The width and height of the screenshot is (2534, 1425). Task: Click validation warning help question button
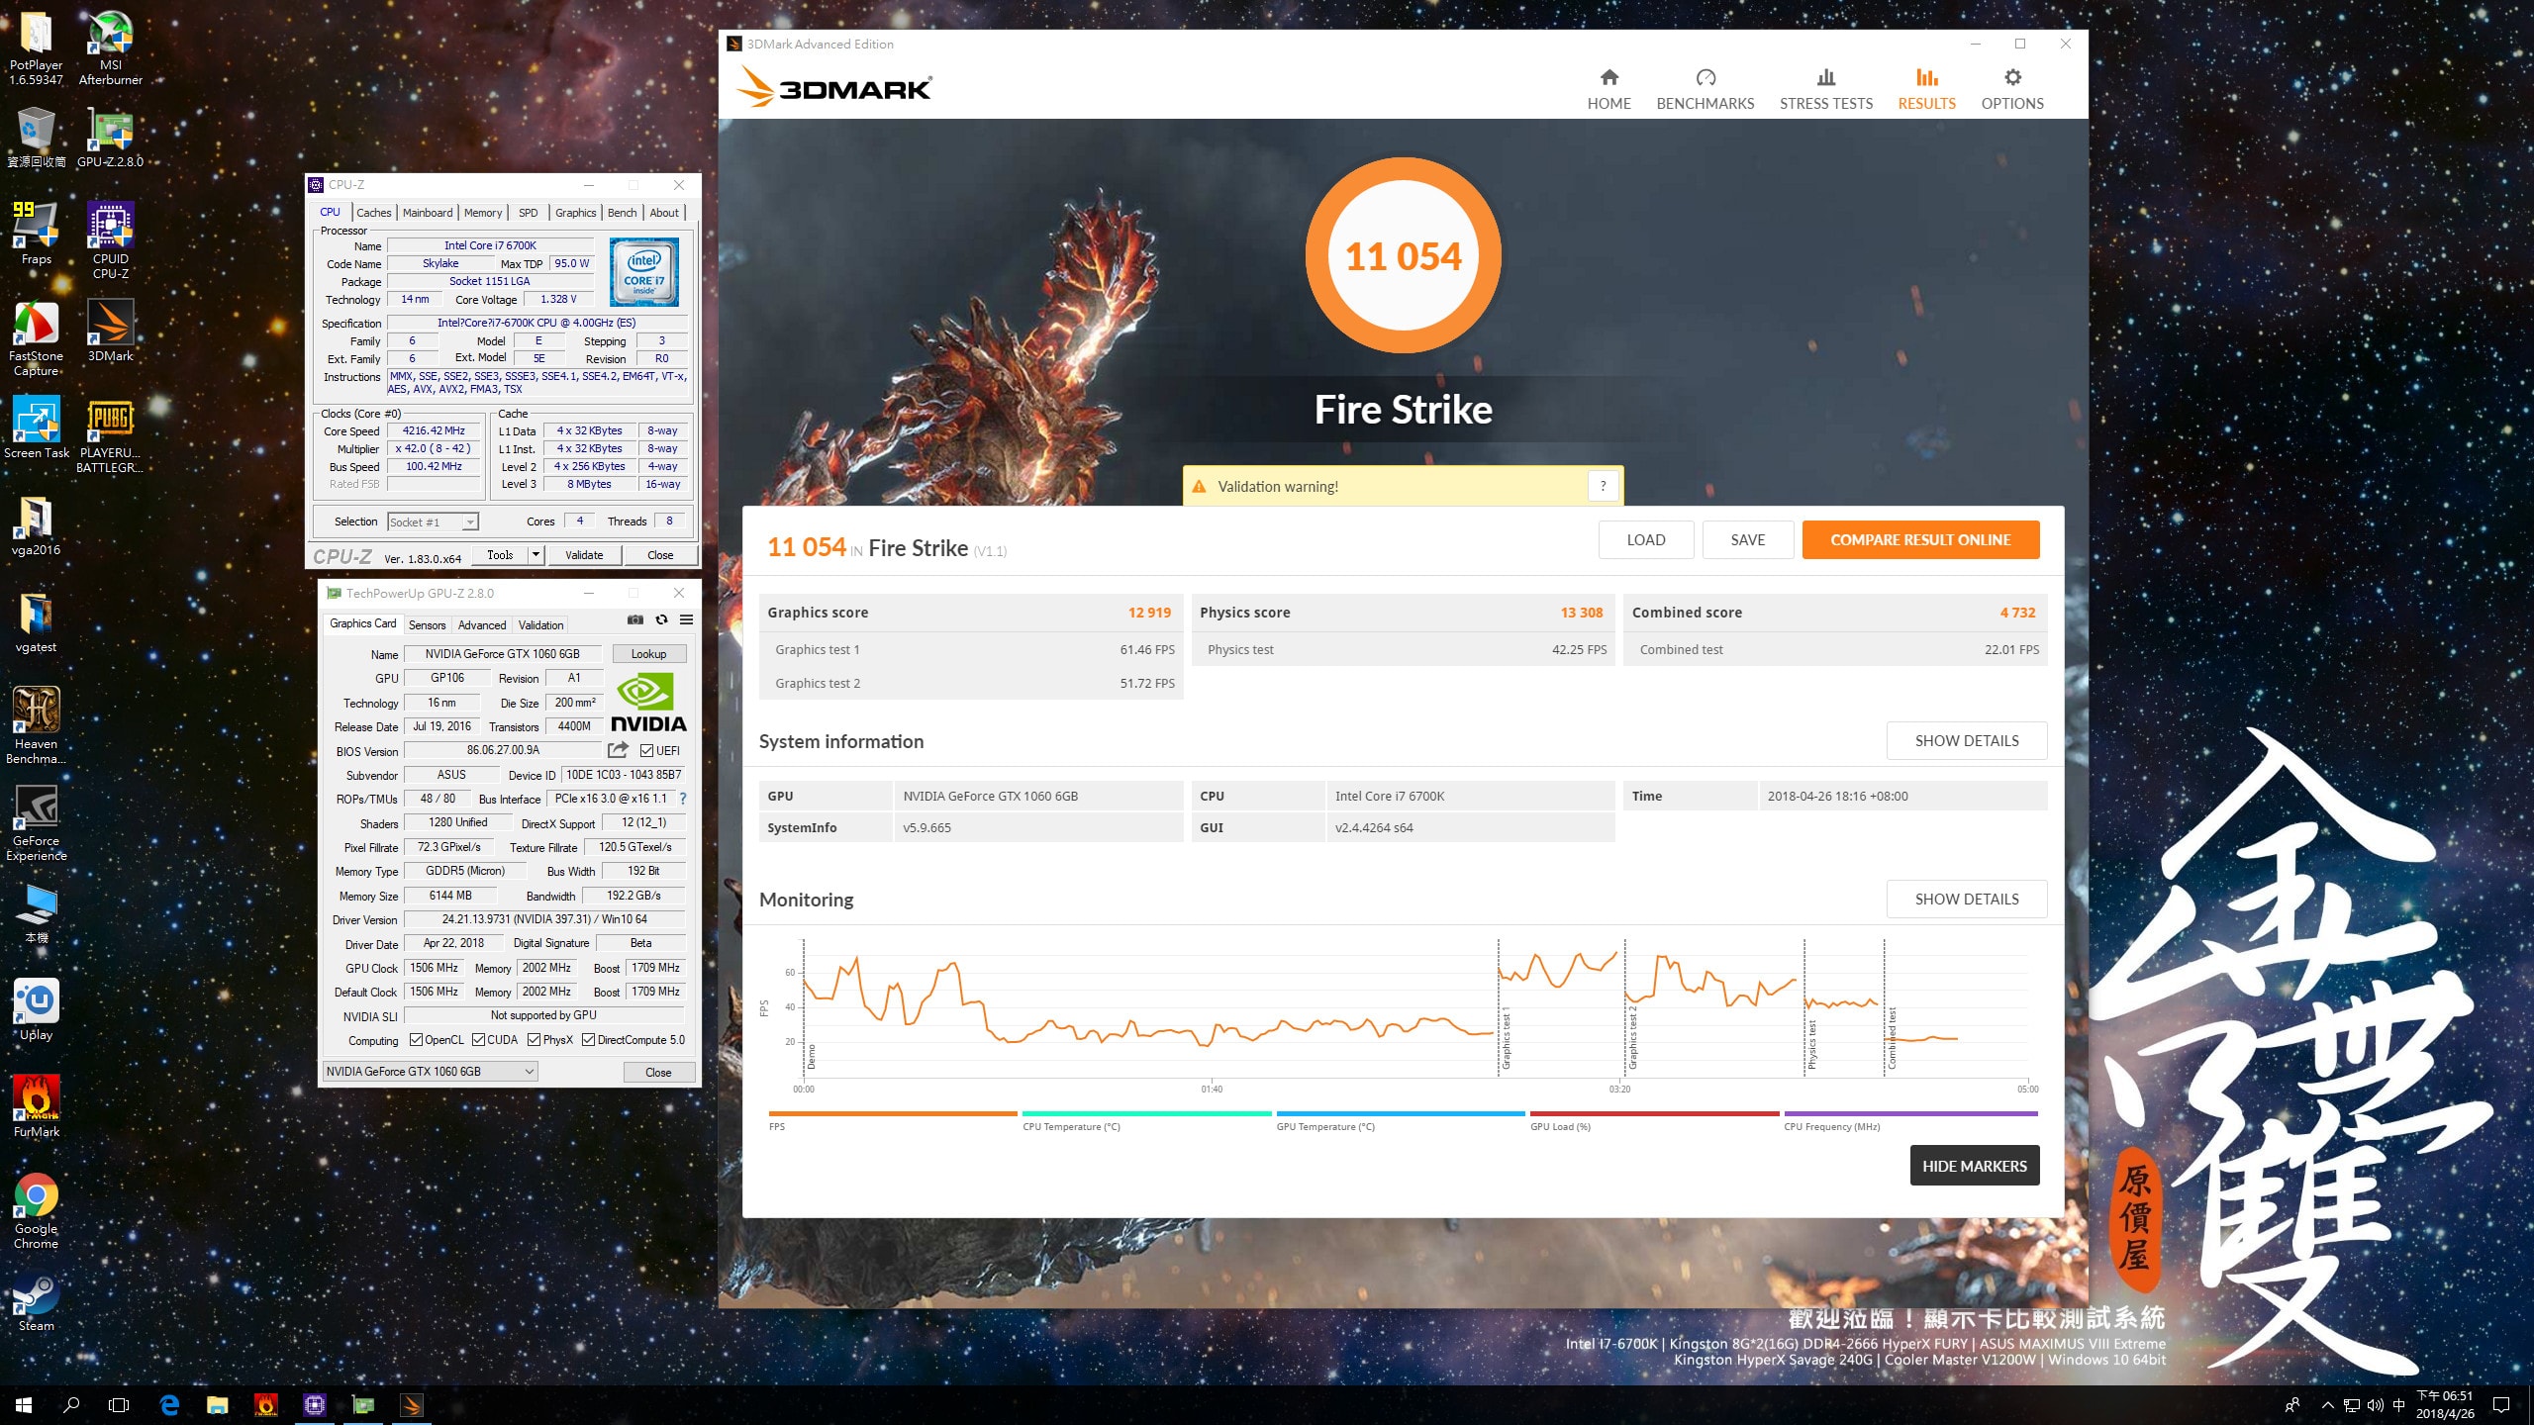pos(1603,486)
